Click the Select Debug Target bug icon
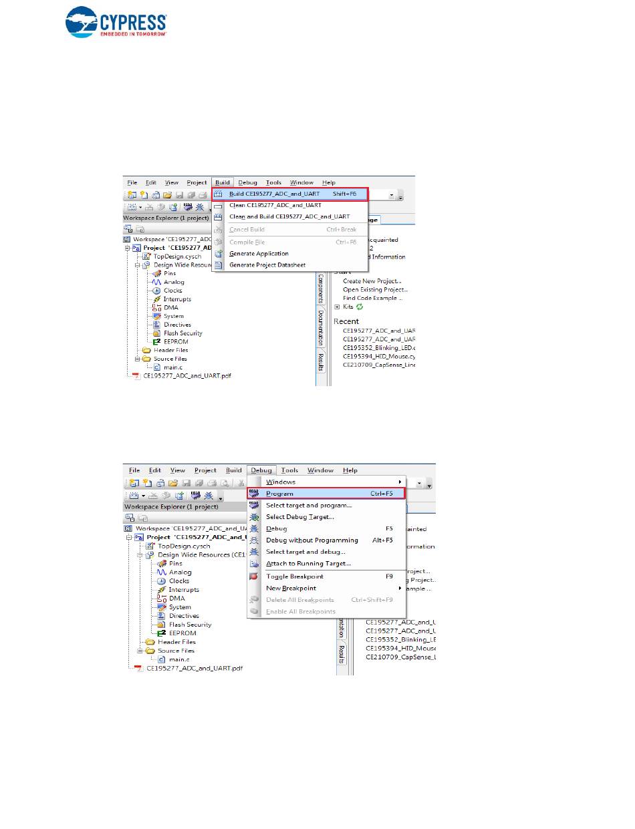This screenshot has width=635, height=829. [x=254, y=517]
